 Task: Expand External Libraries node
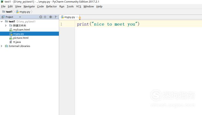(1, 46)
